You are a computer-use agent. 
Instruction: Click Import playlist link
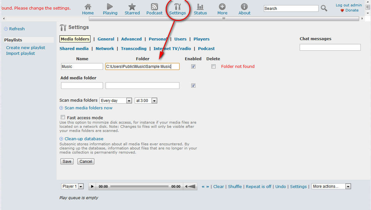point(20,54)
